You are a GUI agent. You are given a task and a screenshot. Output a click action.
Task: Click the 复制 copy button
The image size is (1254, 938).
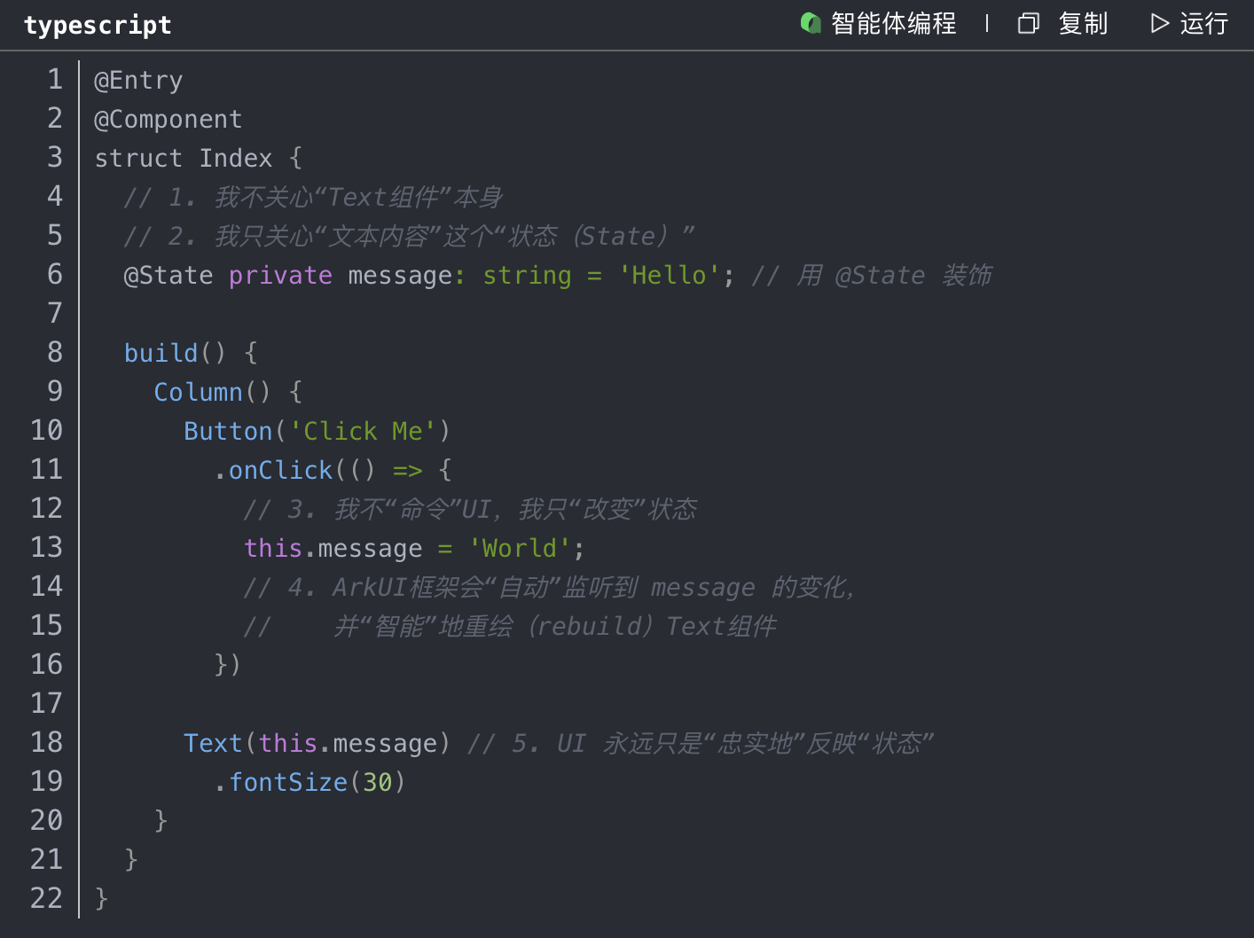pyautogui.click(x=1084, y=24)
